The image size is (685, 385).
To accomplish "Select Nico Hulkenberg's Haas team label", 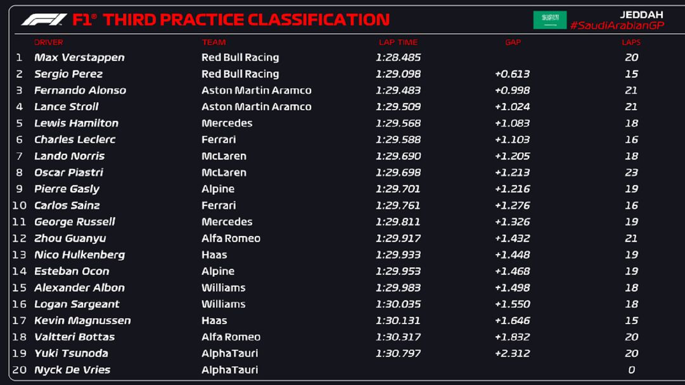I will [x=214, y=255].
